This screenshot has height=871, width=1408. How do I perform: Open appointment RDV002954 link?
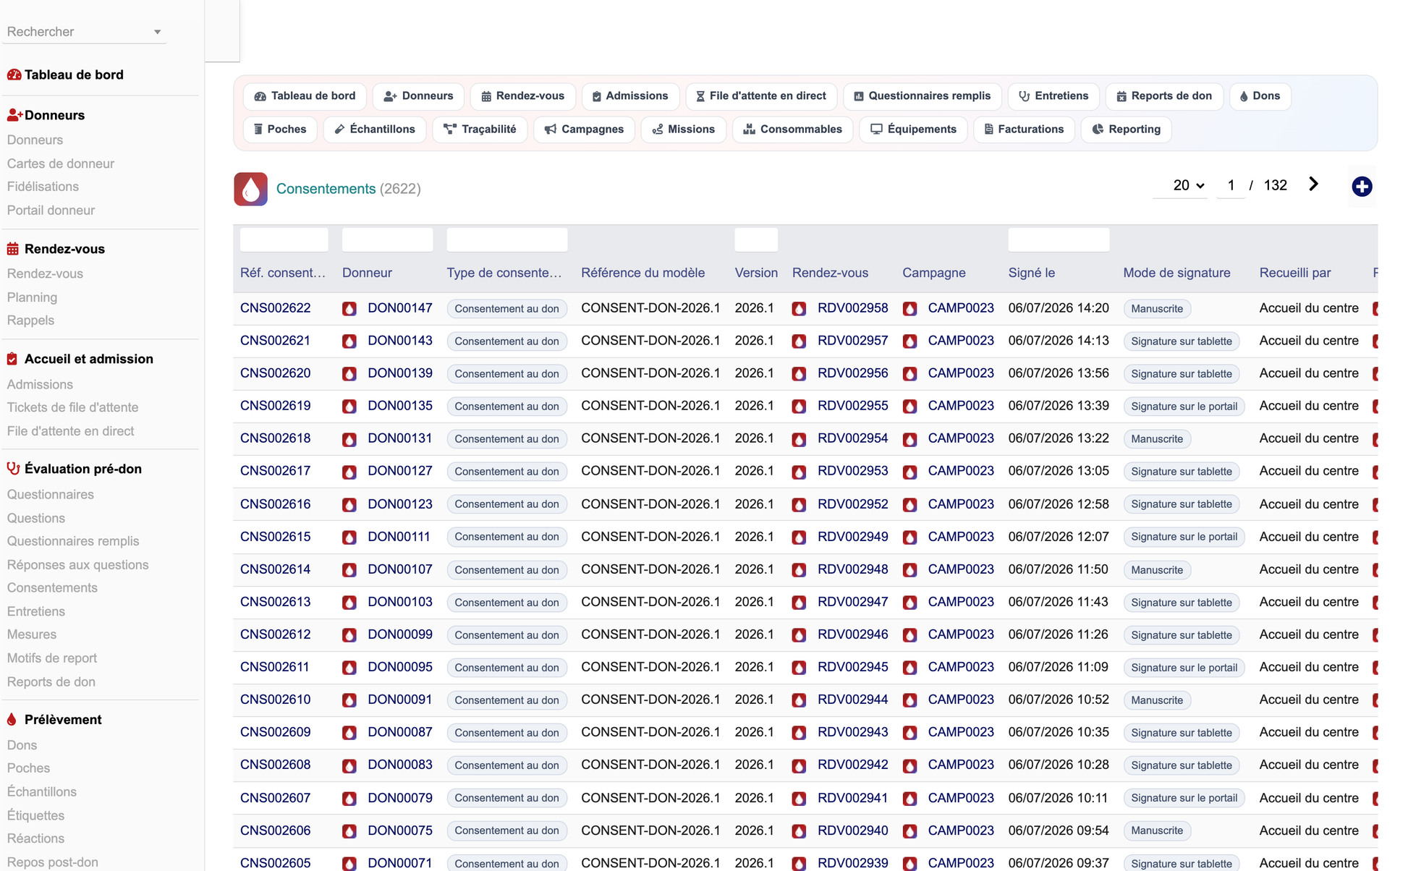(852, 438)
